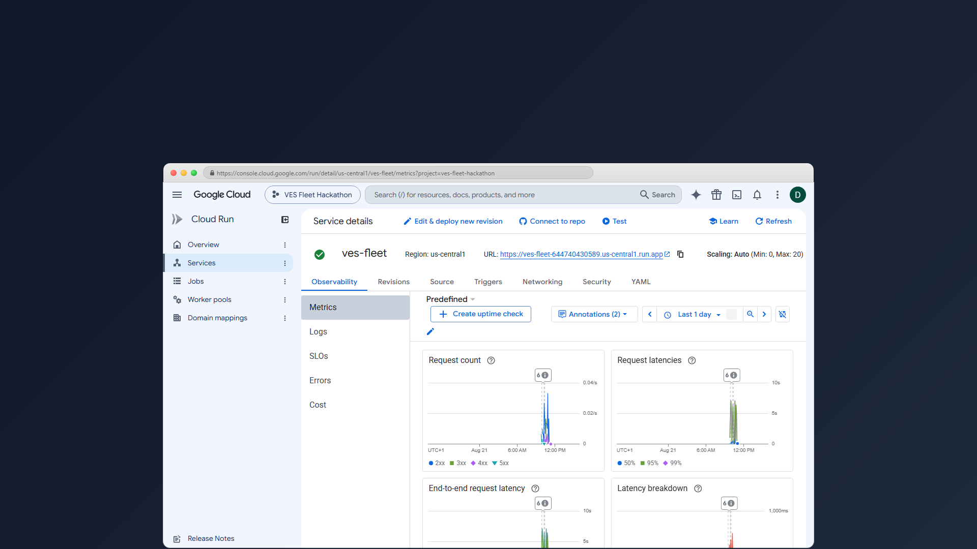Expand the Predefined dashboard dropdown
This screenshot has width=977, height=549.
[451, 299]
